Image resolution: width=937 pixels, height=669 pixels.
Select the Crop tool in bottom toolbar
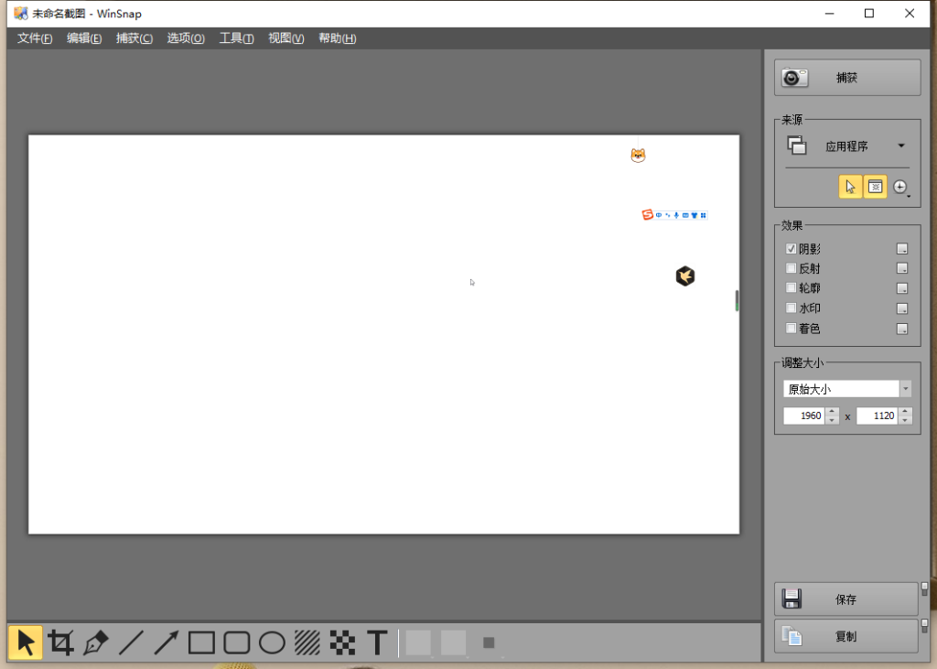pos(61,642)
